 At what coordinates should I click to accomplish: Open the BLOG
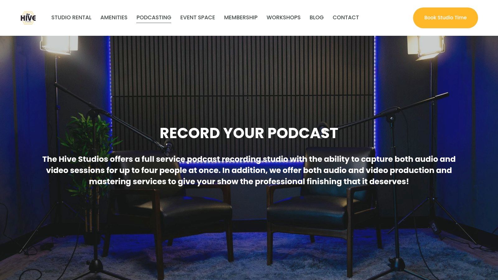tap(317, 18)
